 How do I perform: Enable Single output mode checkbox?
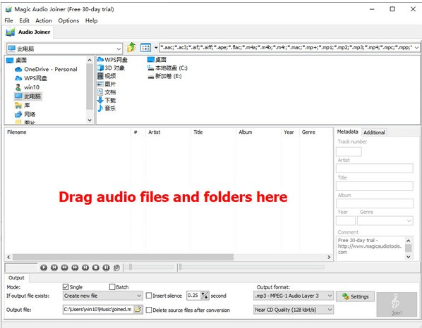coord(66,287)
